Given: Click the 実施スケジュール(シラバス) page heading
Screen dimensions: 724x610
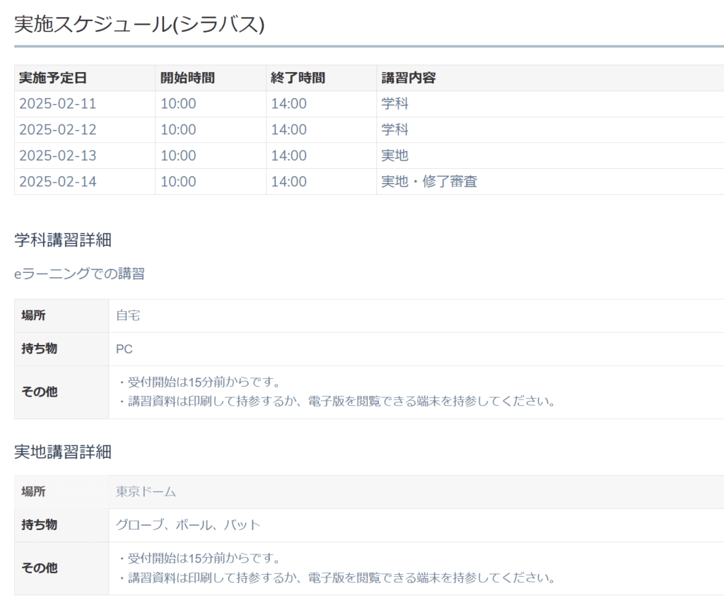Looking at the screenshot, I should (x=139, y=24).
